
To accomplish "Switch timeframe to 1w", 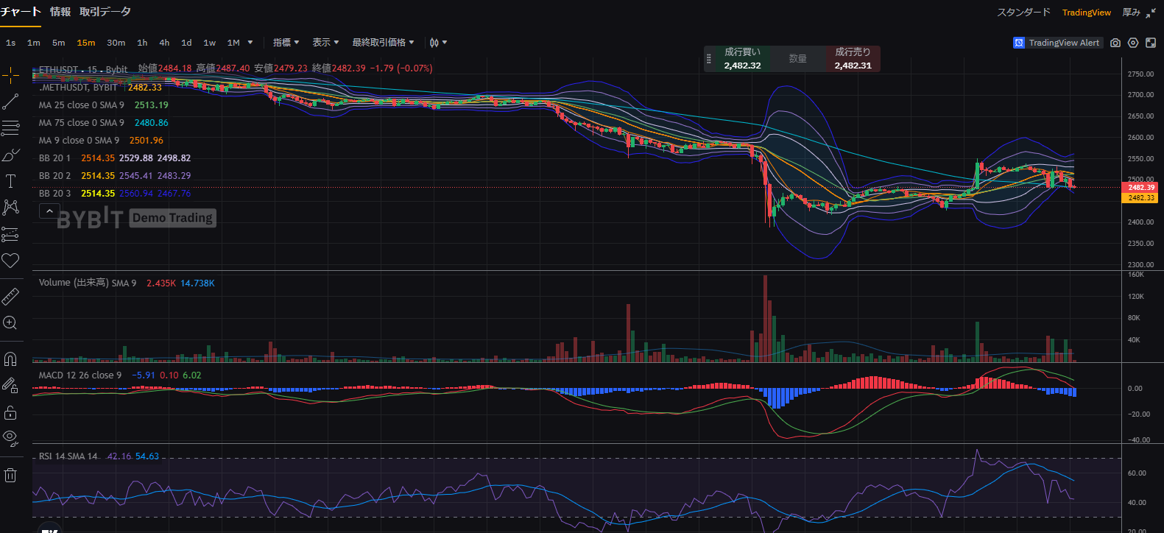I will click(210, 43).
